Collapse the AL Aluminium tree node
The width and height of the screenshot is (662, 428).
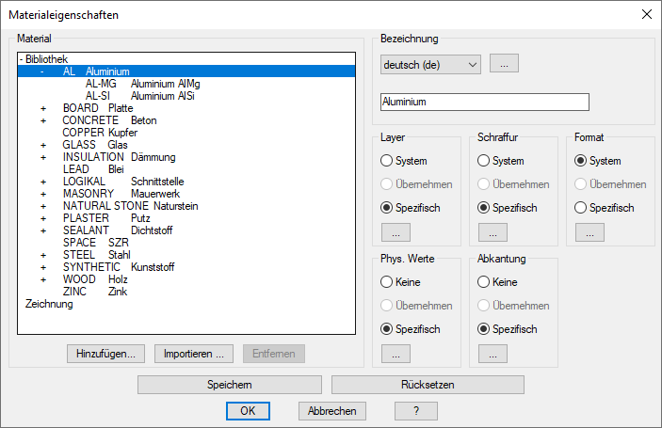[x=43, y=71]
